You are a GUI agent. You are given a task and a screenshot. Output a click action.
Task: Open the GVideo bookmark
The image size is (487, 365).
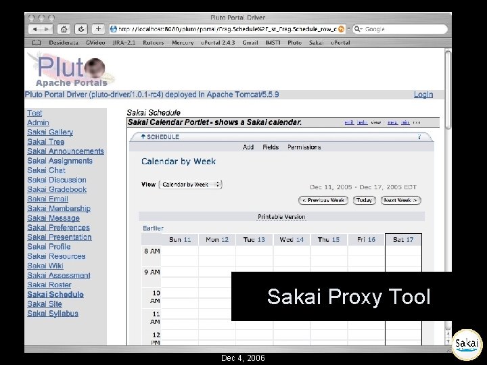click(95, 43)
